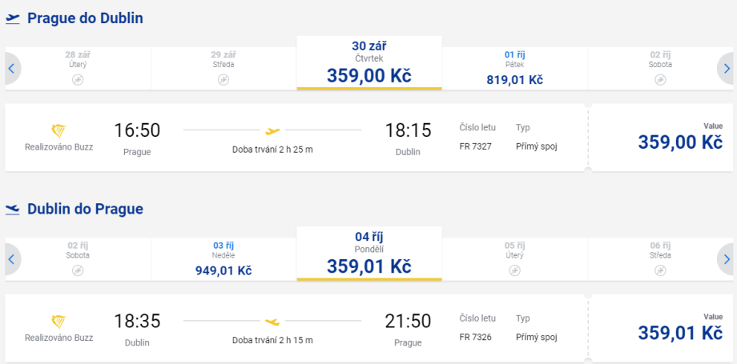Screen dimensions: 737x364
Task: Choose the 359,01 Kč Value fare
Action: (x=680, y=330)
